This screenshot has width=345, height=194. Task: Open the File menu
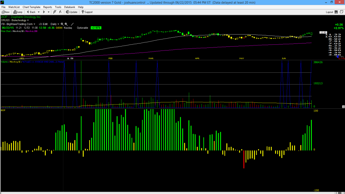click(3, 7)
